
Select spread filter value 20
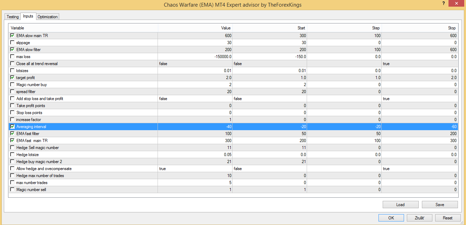click(195, 92)
